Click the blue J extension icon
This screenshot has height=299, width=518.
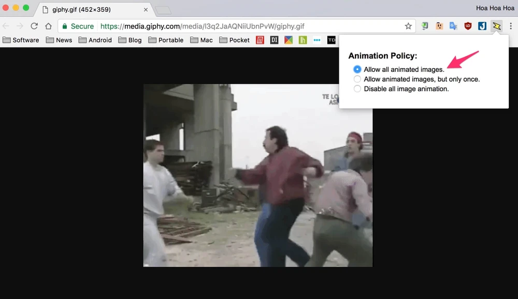(482, 26)
